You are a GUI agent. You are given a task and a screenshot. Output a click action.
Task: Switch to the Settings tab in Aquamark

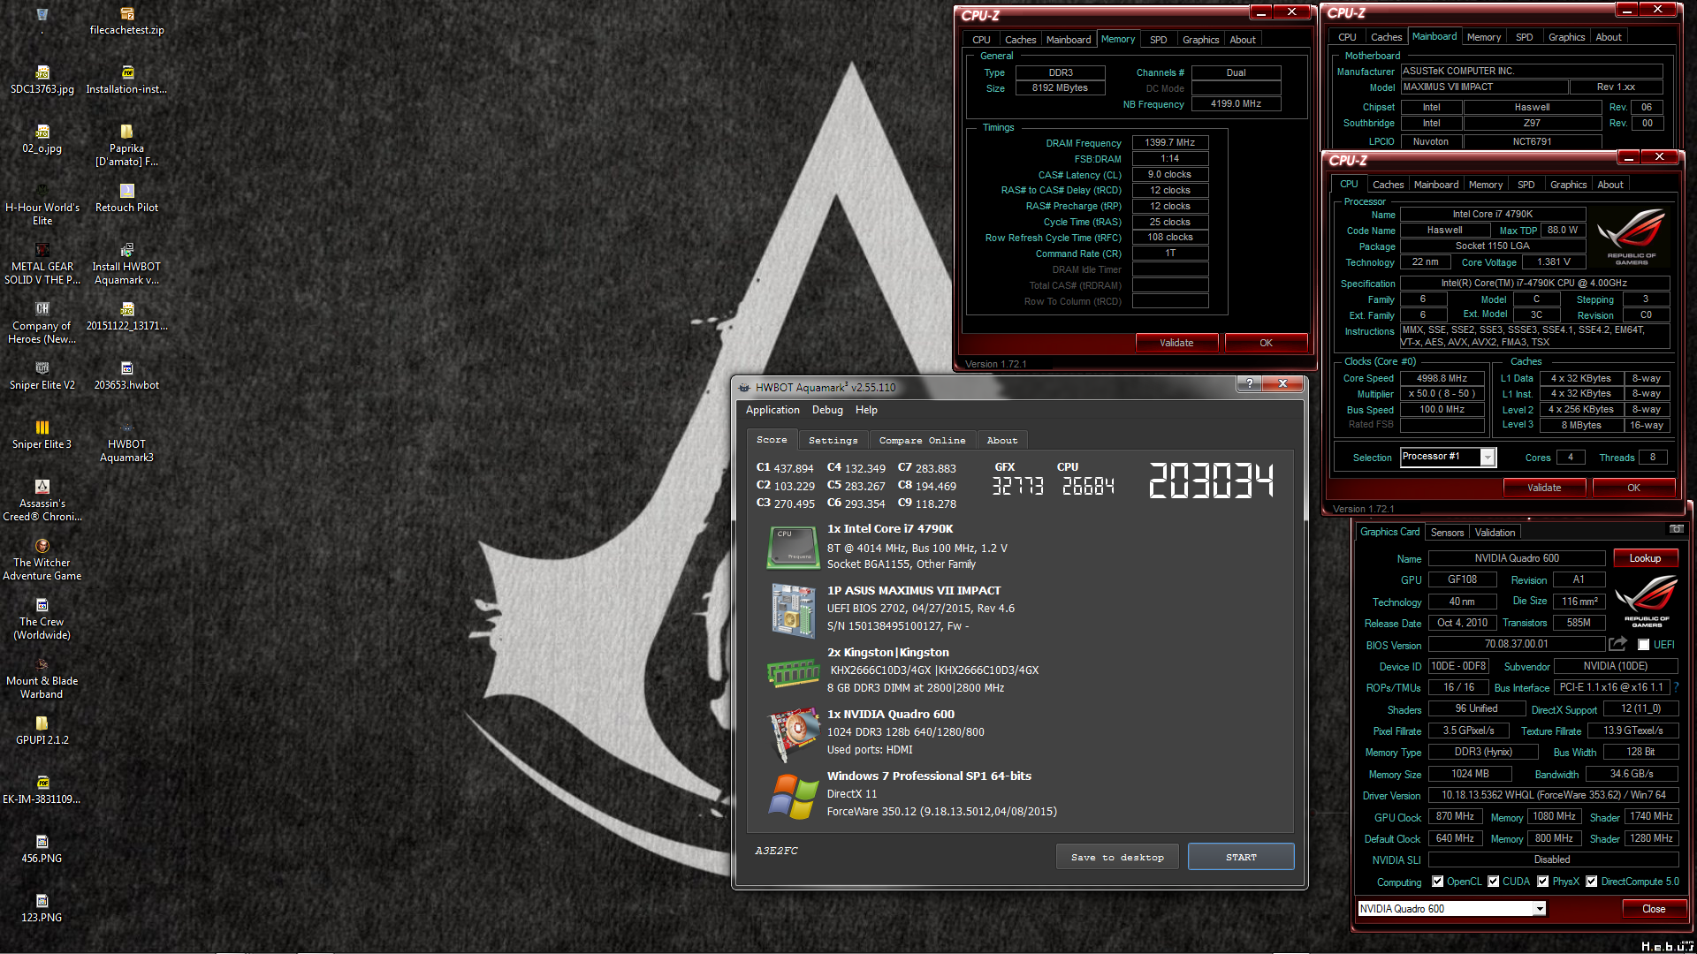(833, 440)
